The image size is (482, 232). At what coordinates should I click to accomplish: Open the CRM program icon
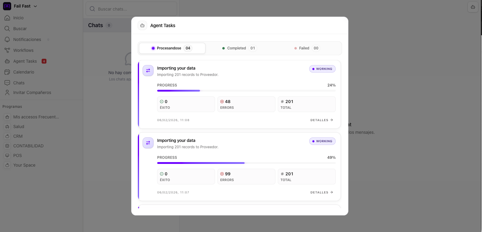(7, 136)
